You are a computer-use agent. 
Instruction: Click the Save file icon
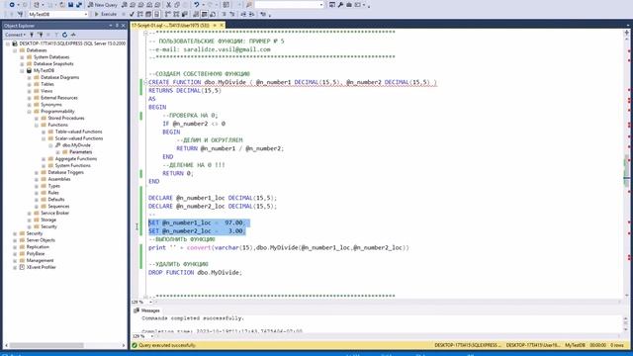[70, 5]
